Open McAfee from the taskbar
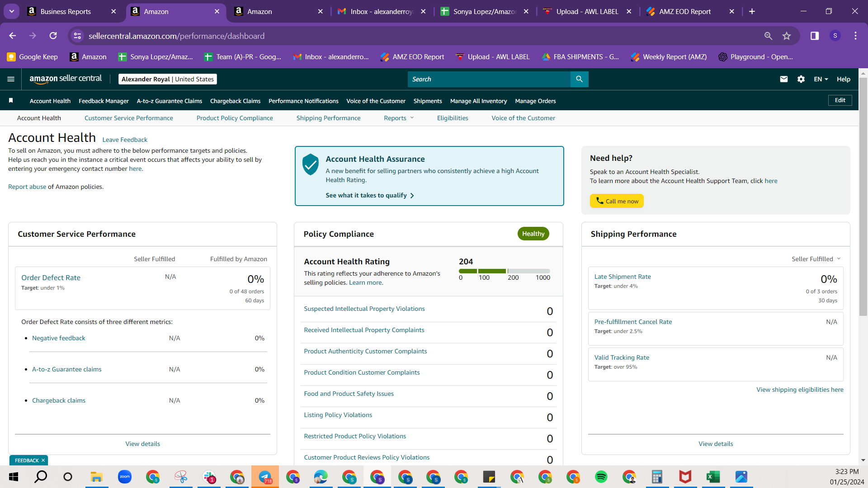The height and width of the screenshot is (488, 868). pos(685,477)
